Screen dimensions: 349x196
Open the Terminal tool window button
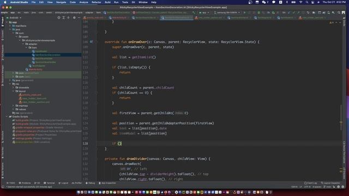click(49, 183)
